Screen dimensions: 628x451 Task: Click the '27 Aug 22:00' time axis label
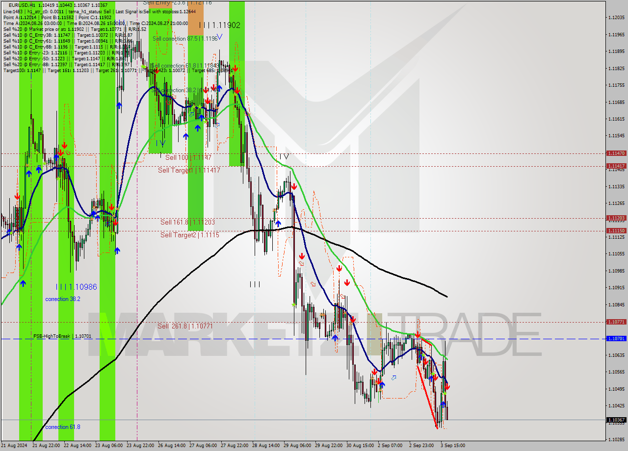coord(235,446)
